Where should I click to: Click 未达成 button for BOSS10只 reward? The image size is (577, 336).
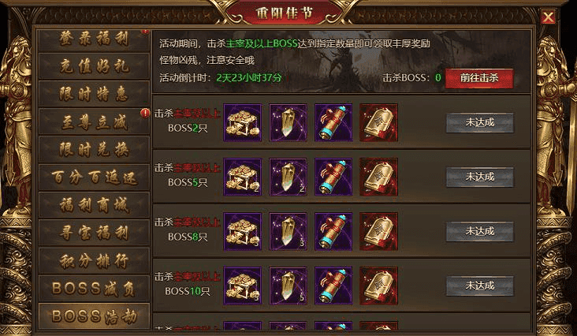(480, 286)
